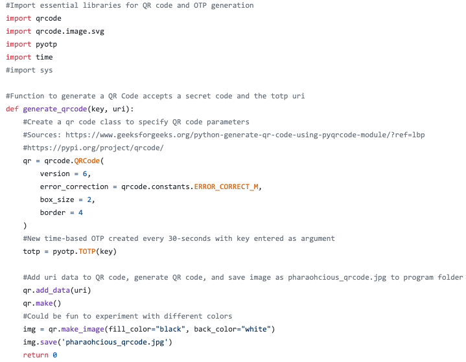Image resolution: width=466 pixels, height=362 pixels.
Task: Click the ERROR_CORRECT_M constant
Action: (x=231, y=187)
